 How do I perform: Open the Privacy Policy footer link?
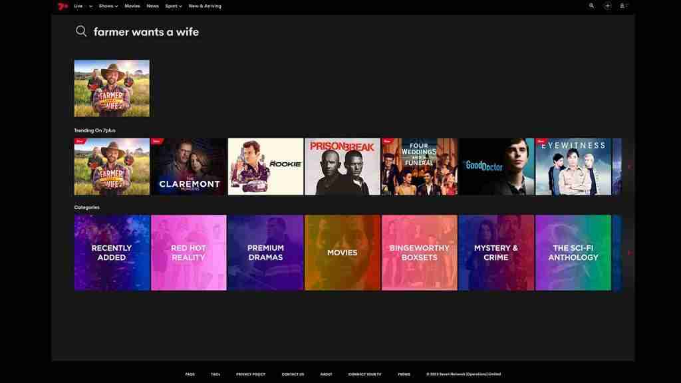click(251, 374)
